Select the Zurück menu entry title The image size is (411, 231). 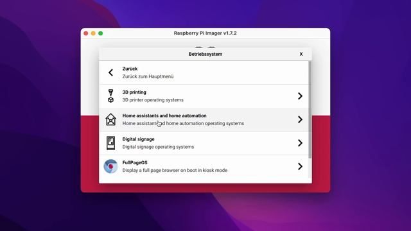click(x=130, y=69)
